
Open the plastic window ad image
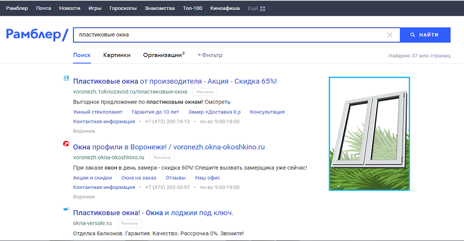369,134
